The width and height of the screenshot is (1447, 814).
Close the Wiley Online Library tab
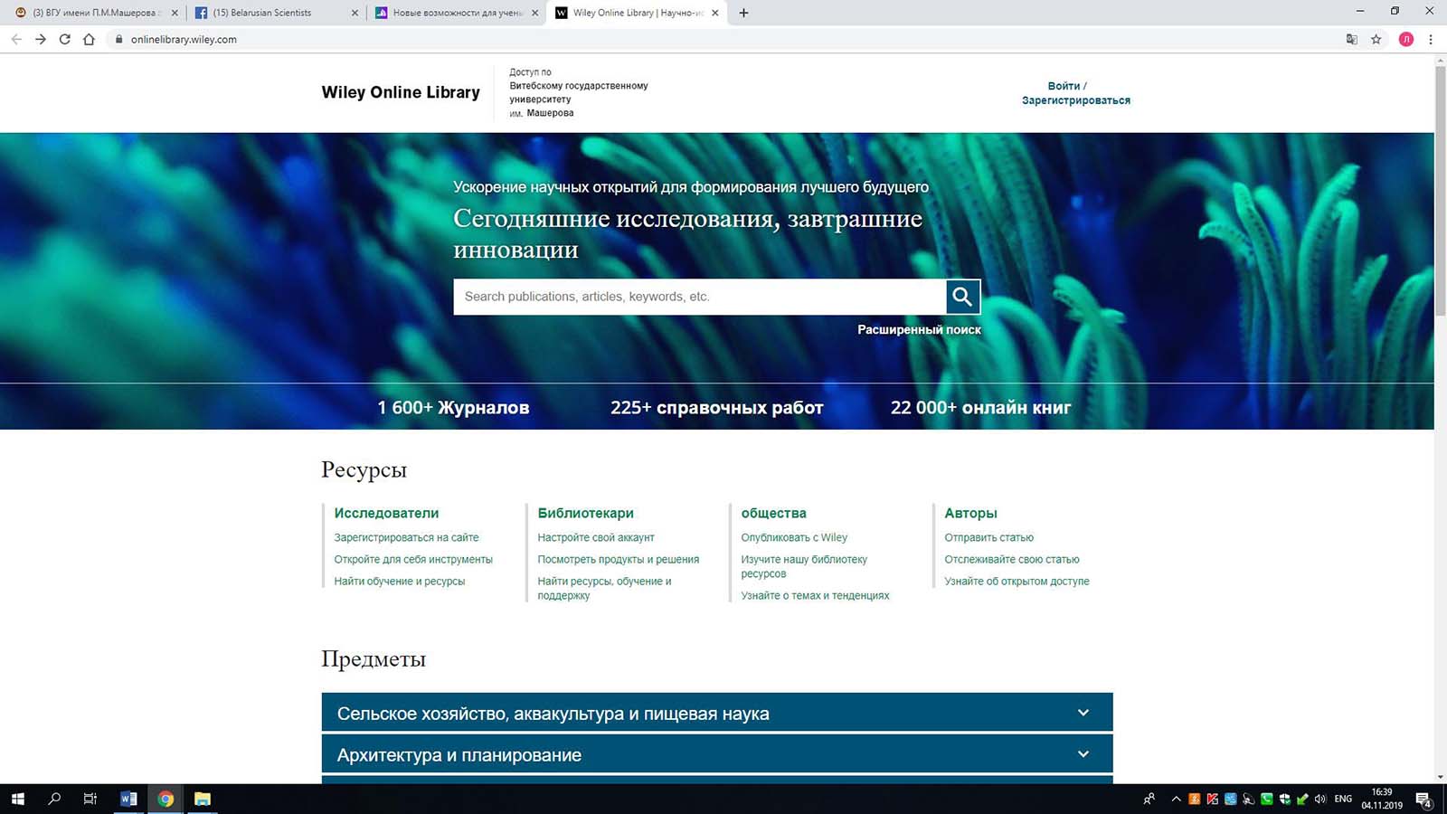715,13
